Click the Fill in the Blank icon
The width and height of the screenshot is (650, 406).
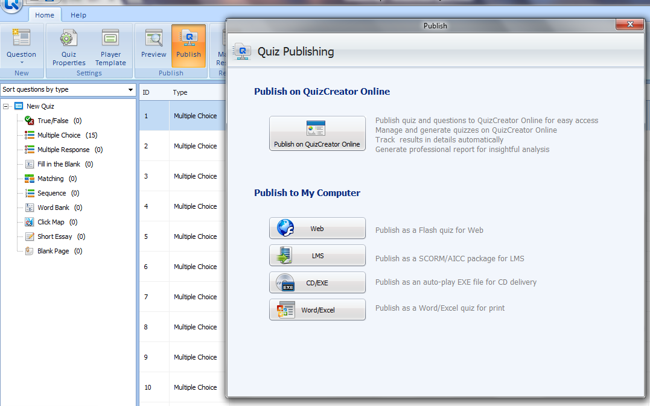30,164
